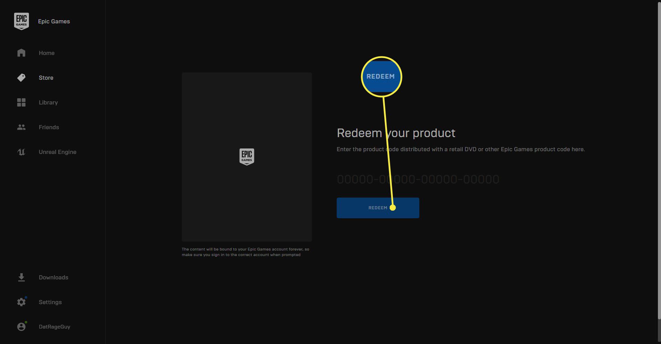Click the 'Redeem your product' heading

pos(396,133)
